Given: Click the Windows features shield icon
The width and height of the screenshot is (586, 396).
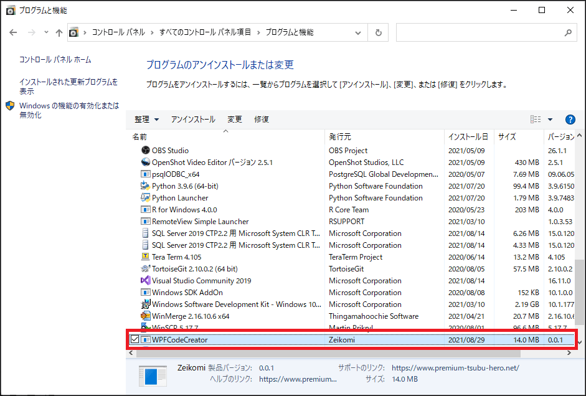Looking at the screenshot, I should (10, 106).
